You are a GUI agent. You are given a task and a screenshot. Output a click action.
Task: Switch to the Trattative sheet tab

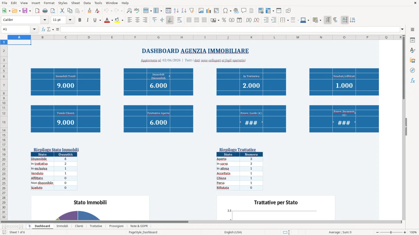pos(96,226)
